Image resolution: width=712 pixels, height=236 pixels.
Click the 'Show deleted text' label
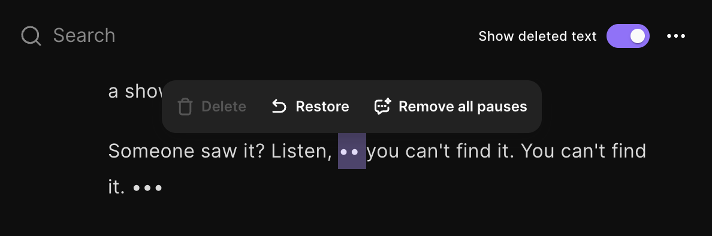[x=537, y=36]
